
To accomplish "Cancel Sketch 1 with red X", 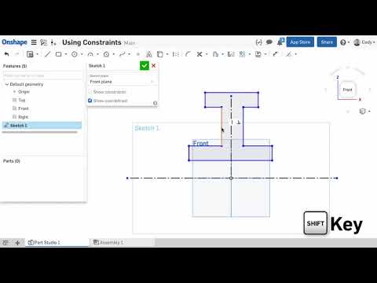I will point(154,65).
